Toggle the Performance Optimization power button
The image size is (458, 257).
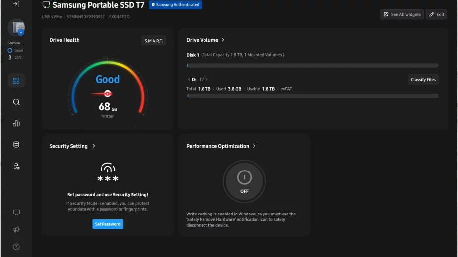pos(244,177)
